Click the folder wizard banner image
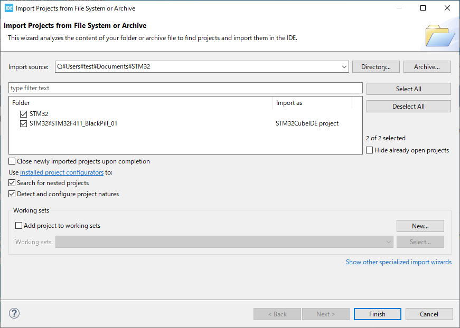The image size is (460, 328). point(440,36)
